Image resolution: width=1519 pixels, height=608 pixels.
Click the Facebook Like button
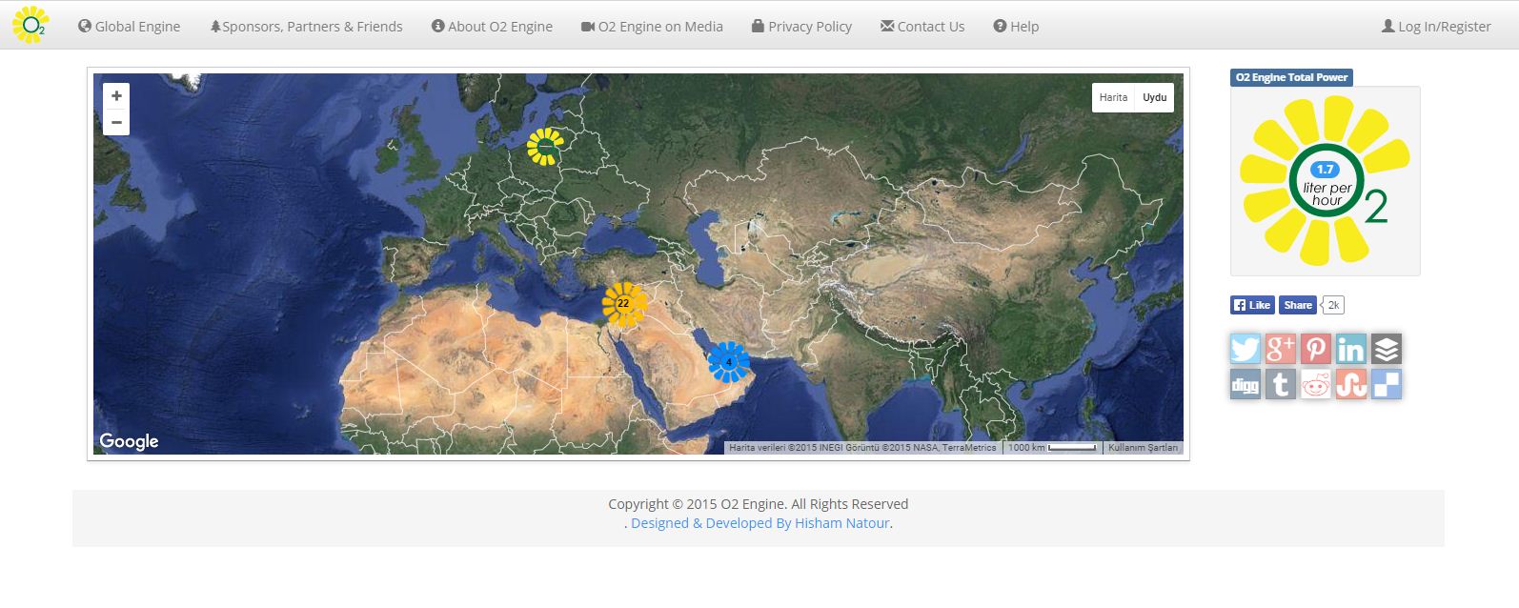(1252, 305)
